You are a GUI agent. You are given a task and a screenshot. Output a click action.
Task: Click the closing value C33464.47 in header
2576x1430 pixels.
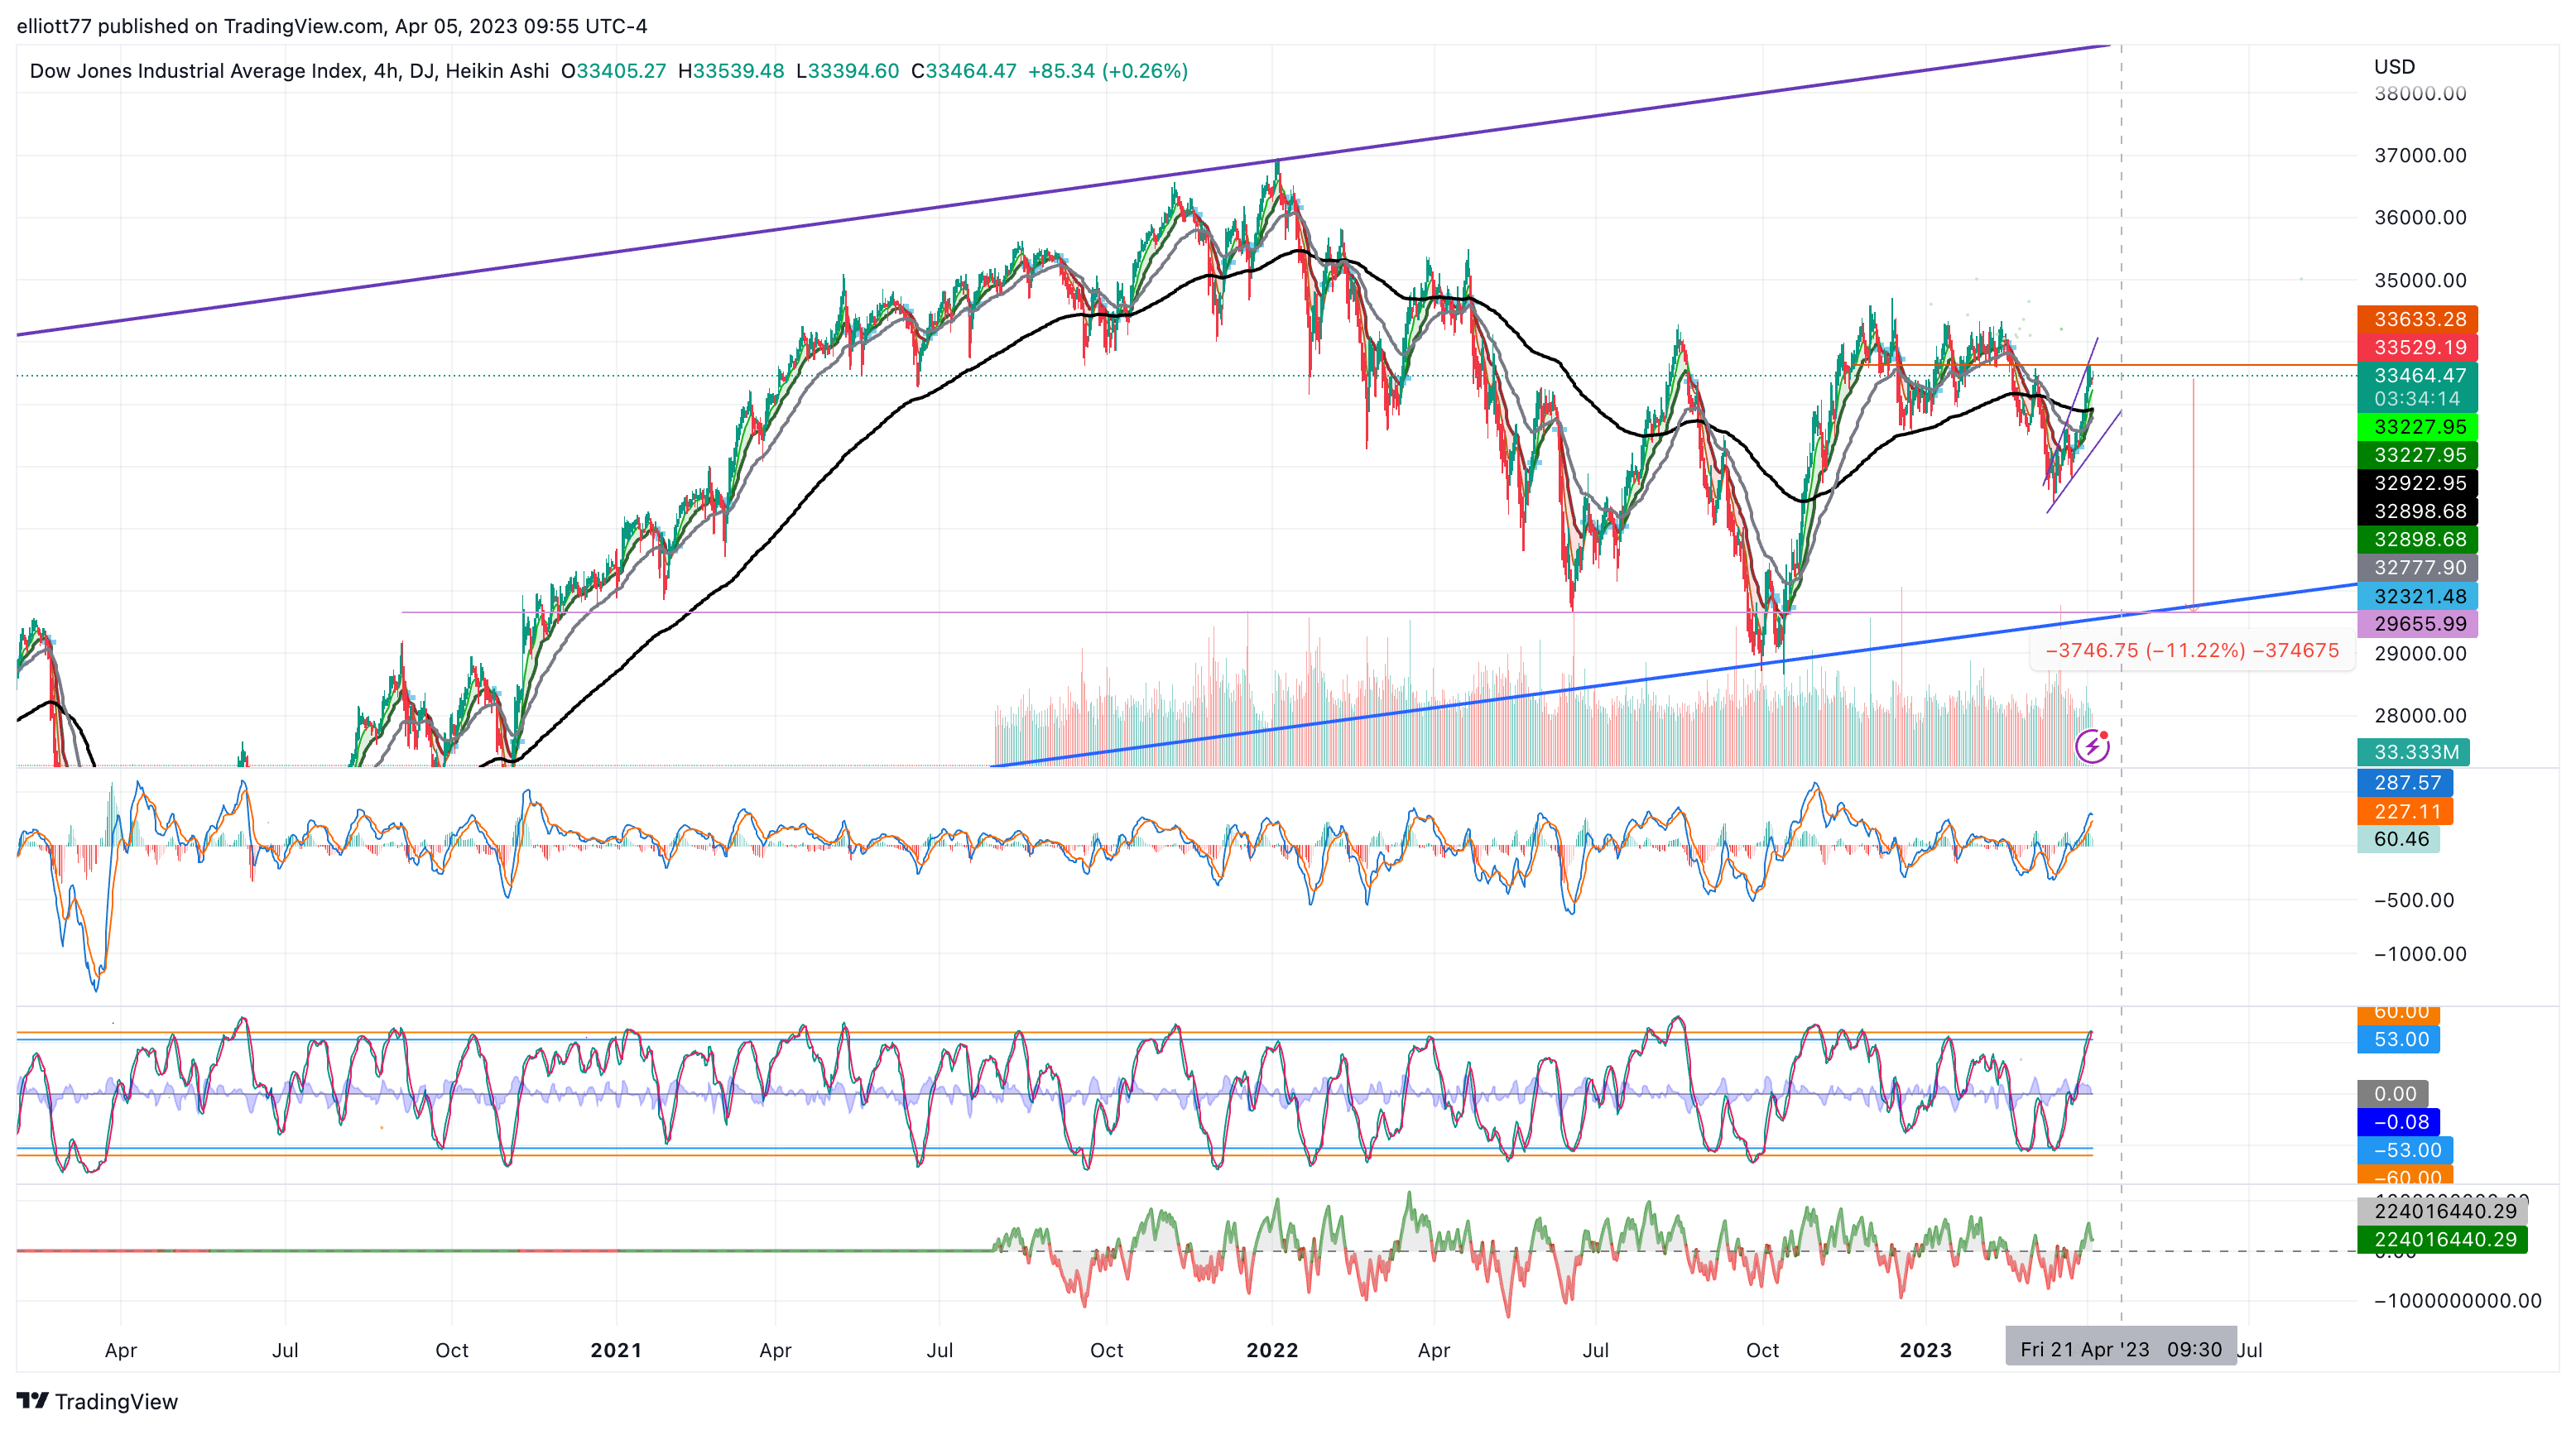(x=964, y=71)
